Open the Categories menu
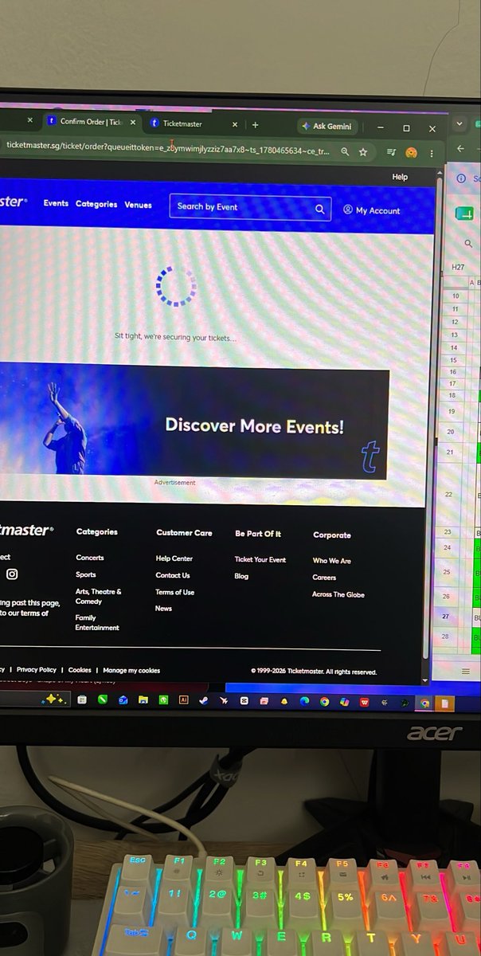The width and height of the screenshot is (481, 956). pos(96,204)
